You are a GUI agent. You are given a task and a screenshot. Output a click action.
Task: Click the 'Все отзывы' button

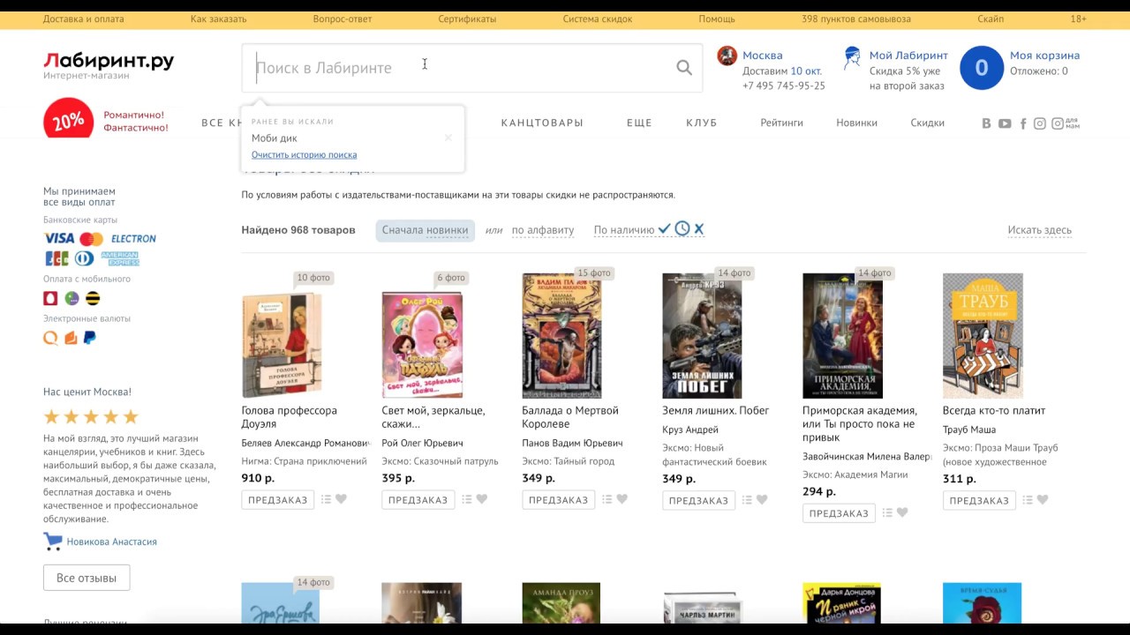(x=87, y=578)
